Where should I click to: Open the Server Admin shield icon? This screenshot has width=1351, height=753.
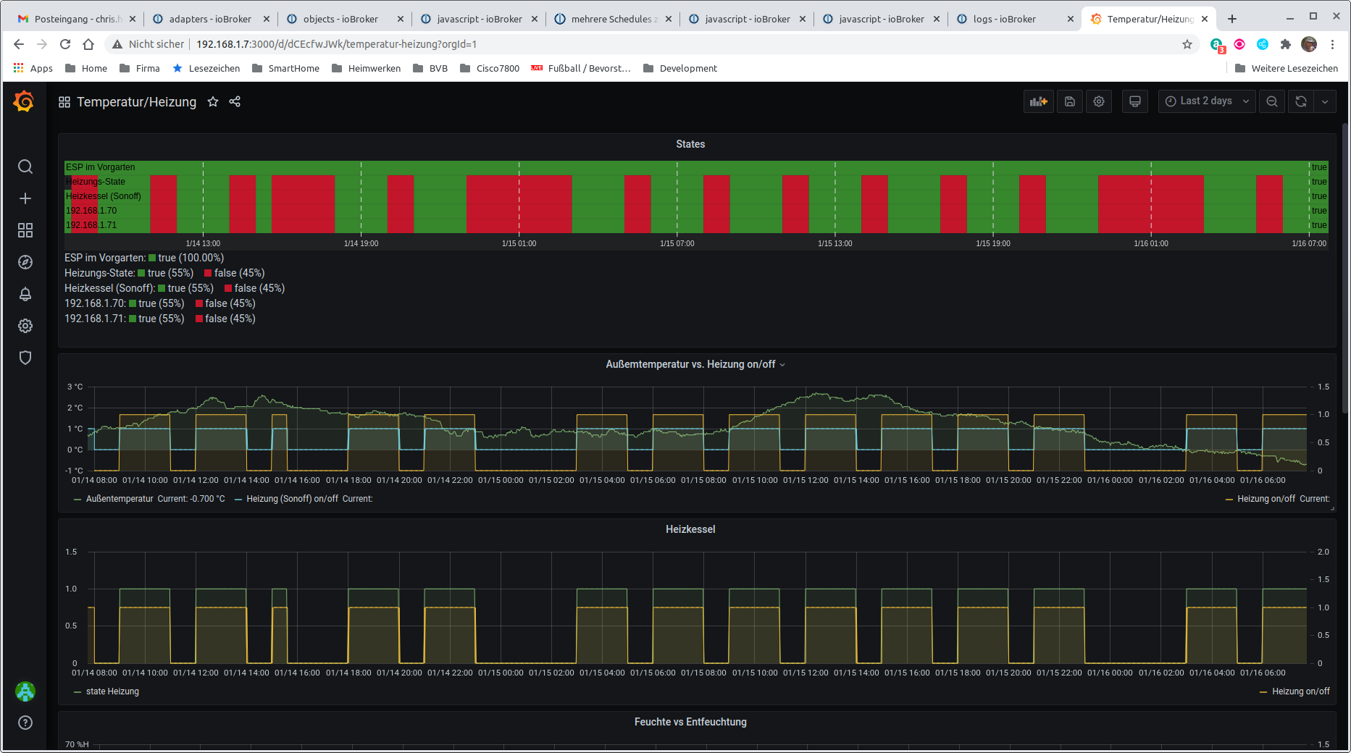(25, 358)
